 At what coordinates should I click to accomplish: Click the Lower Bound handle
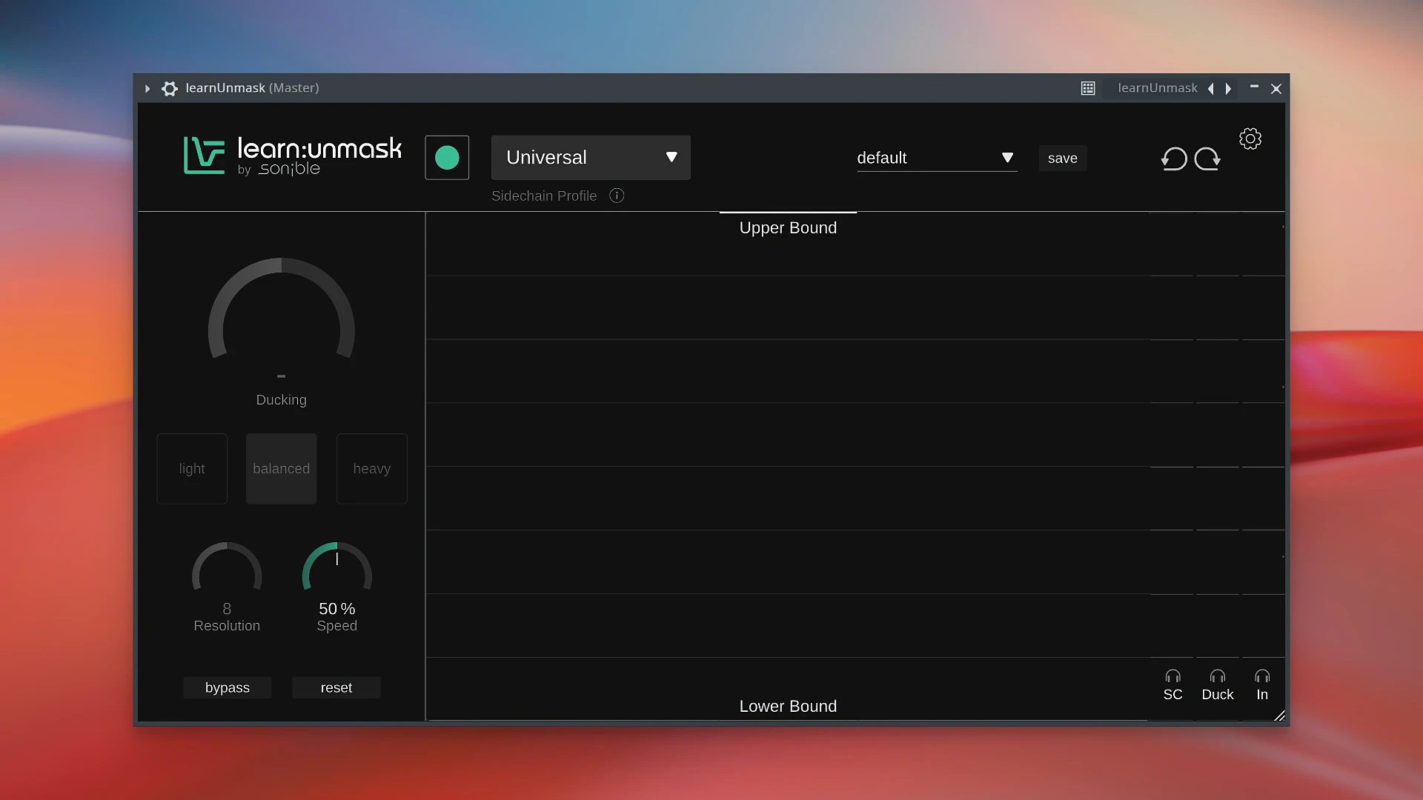(788, 707)
